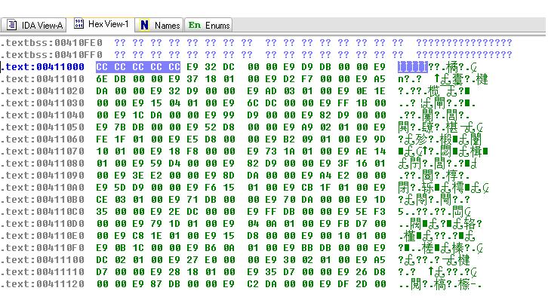Screen dimensions: 548x300
Task: Click byte B6 in row 004110F0
Action: coord(211,248)
